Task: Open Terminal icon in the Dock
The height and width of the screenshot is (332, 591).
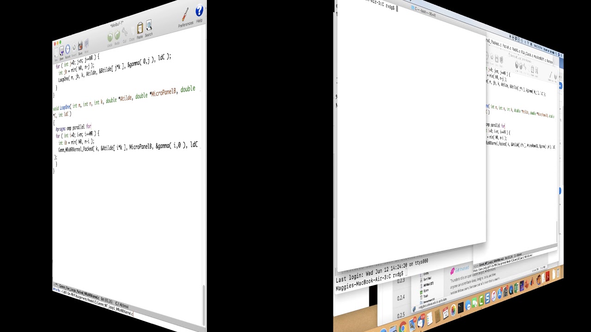Action: point(461,308)
